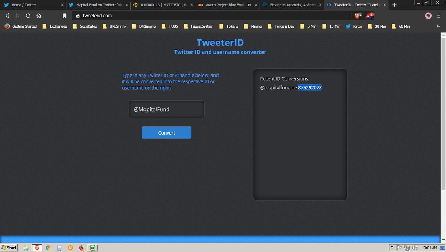Open the Windows Start menu

[9, 248]
